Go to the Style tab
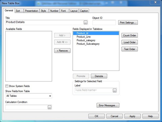162x122 pixels. click(x=44, y=11)
